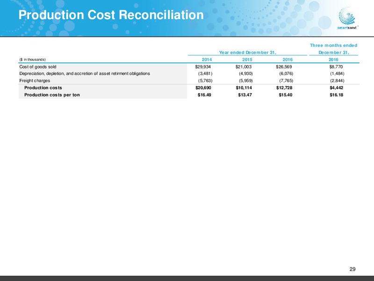This screenshot has width=374, height=281.
Task: Click the 'Production costs per ton' label
Action: coord(52,95)
